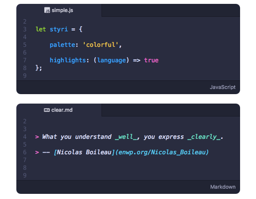256x199 pixels.
Task: Click the Nicolas Boileau link text
Action: coord(84,152)
